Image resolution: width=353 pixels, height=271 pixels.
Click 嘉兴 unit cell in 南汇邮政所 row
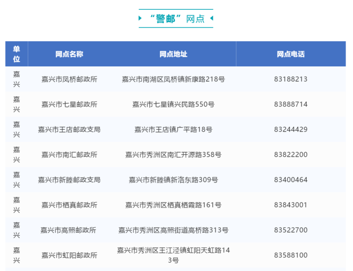pyautogui.click(x=16, y=155)
